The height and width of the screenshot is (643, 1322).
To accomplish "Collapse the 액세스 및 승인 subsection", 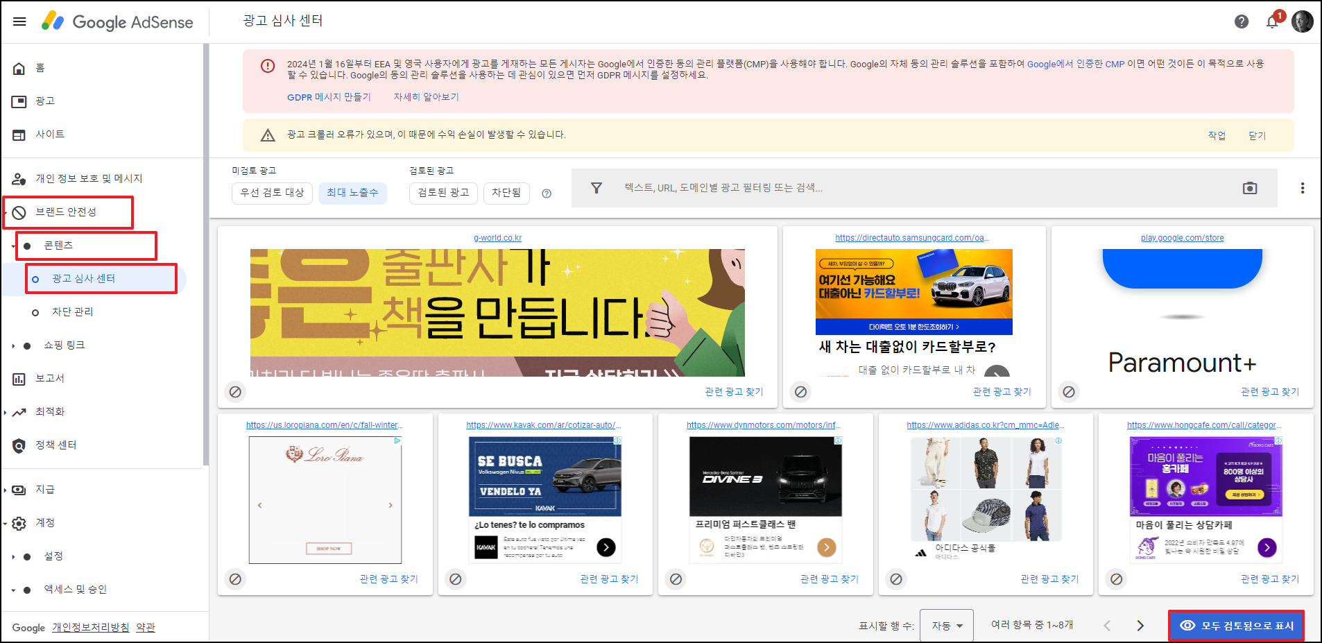I will [13, 590].
